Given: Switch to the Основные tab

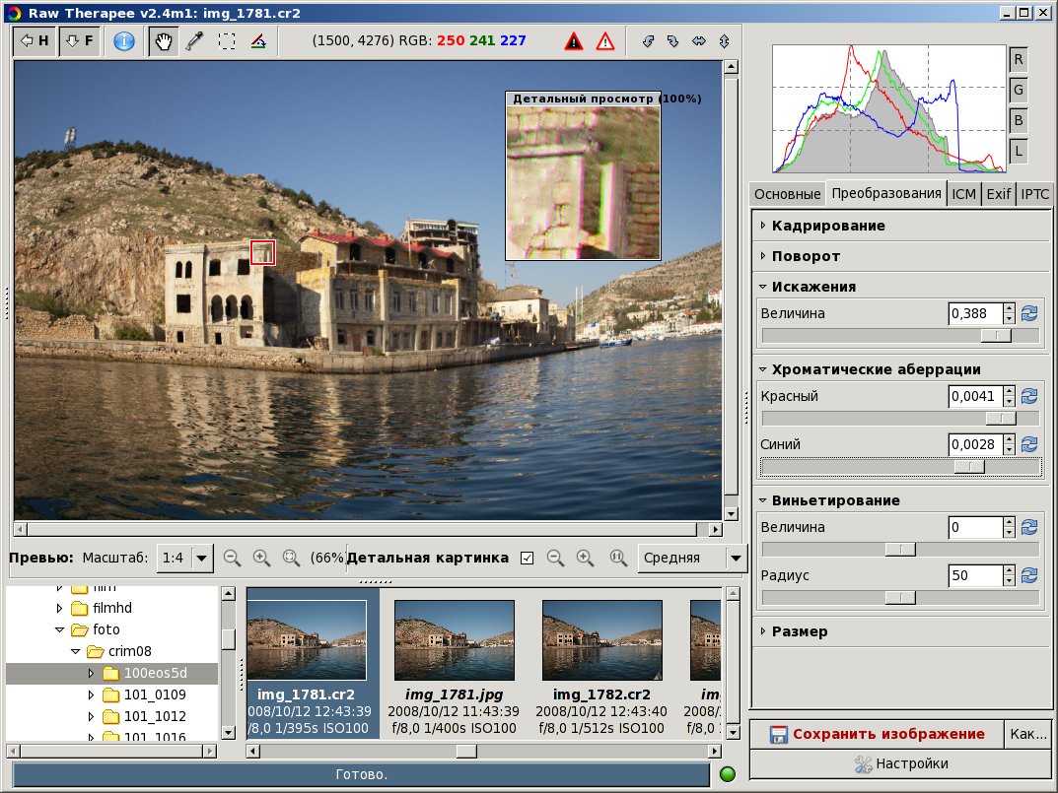Looking at the screenshot, I should 787,194.
